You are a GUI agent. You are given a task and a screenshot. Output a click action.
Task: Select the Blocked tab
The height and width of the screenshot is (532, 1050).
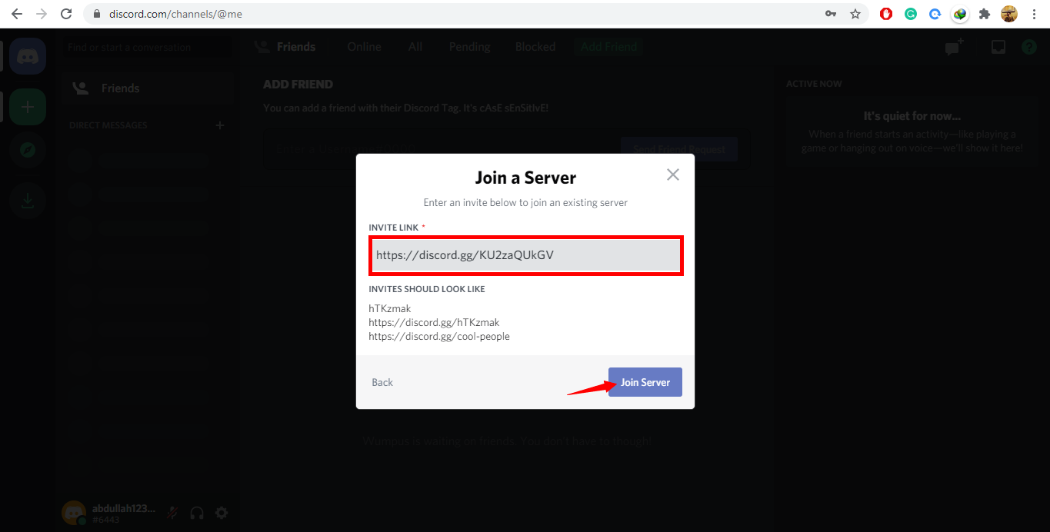(x=535, y=47)
